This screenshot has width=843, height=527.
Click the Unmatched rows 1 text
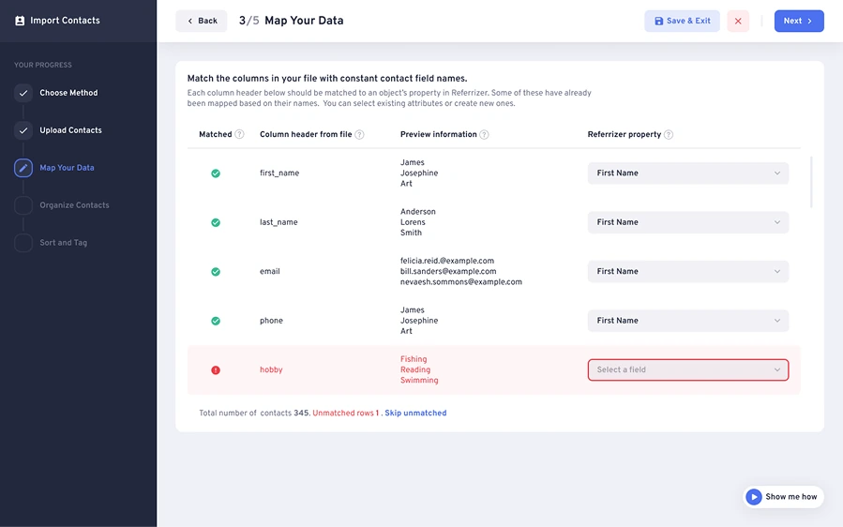[x=346, y=413]
